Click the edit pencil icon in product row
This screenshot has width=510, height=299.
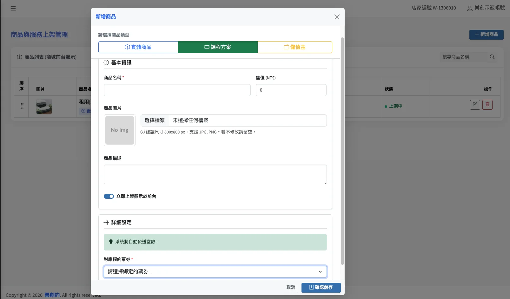tap(475, 105)
